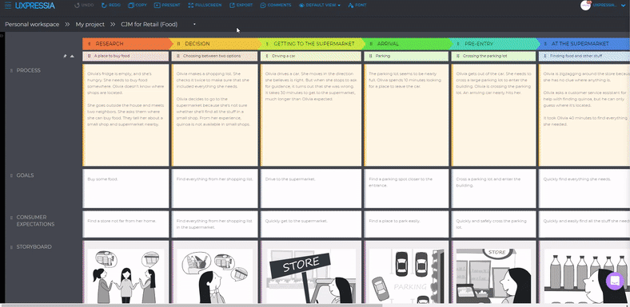Click the 'Buy some food.' goal cell
630x307 pixels.
pos(126,188)
